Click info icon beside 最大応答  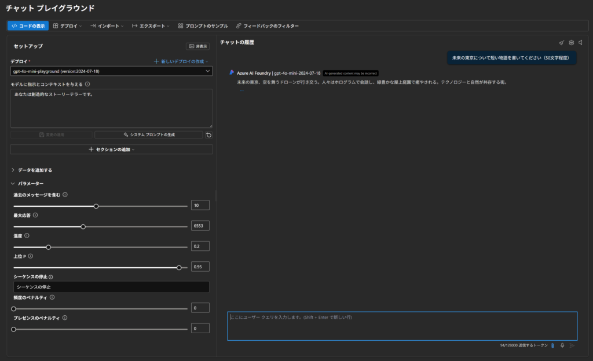coord(35,215)
